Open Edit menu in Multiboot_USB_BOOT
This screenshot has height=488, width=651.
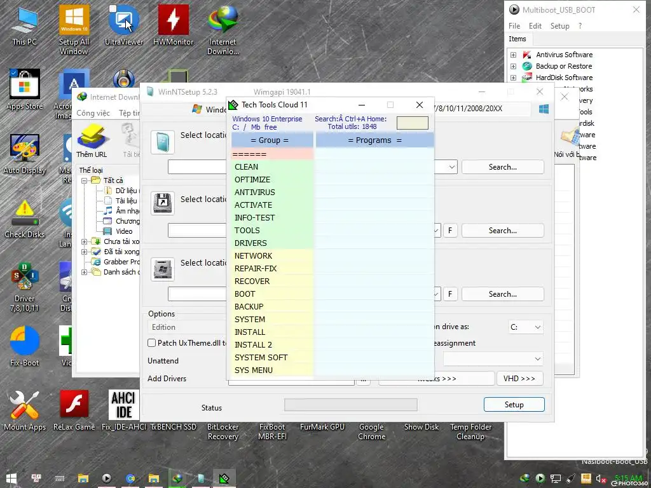coord(535,25)
